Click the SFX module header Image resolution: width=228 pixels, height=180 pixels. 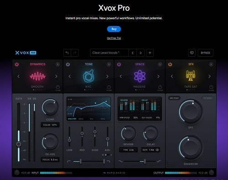191,64
